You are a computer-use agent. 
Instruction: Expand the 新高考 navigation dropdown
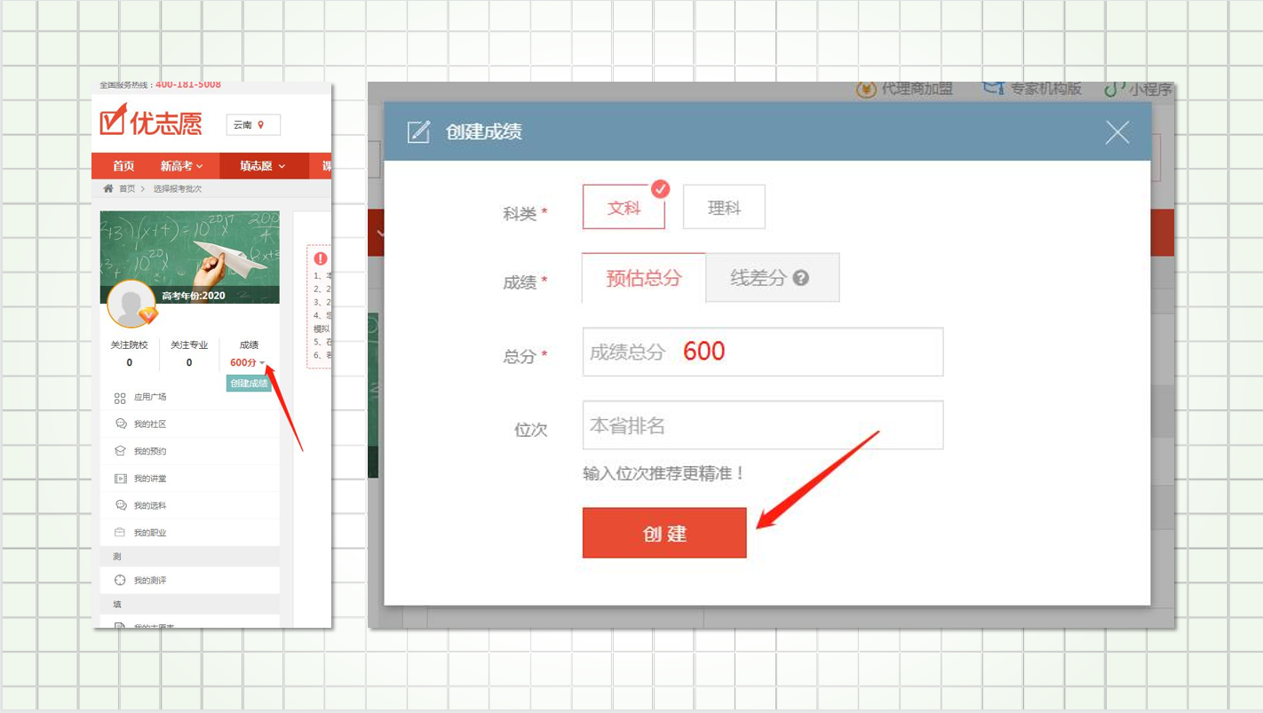pyautogui.click(x=181, y=166)
